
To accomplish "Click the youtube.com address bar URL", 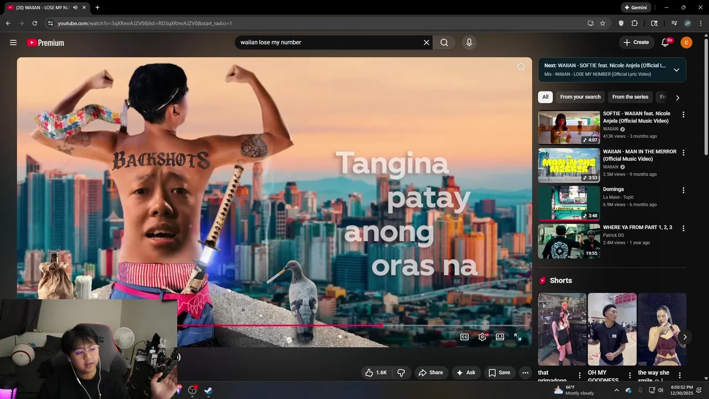I will [145, 23].
